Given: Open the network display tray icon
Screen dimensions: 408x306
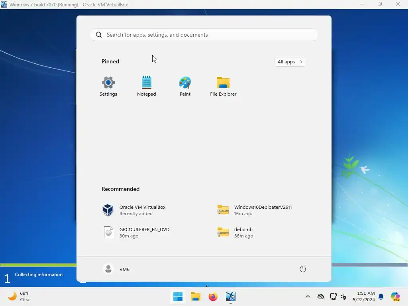Looking at the screenshot, I should (x=333, y=296).
